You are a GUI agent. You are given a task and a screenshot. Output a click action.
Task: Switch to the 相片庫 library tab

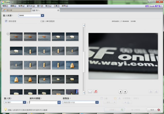coord(16,10)
